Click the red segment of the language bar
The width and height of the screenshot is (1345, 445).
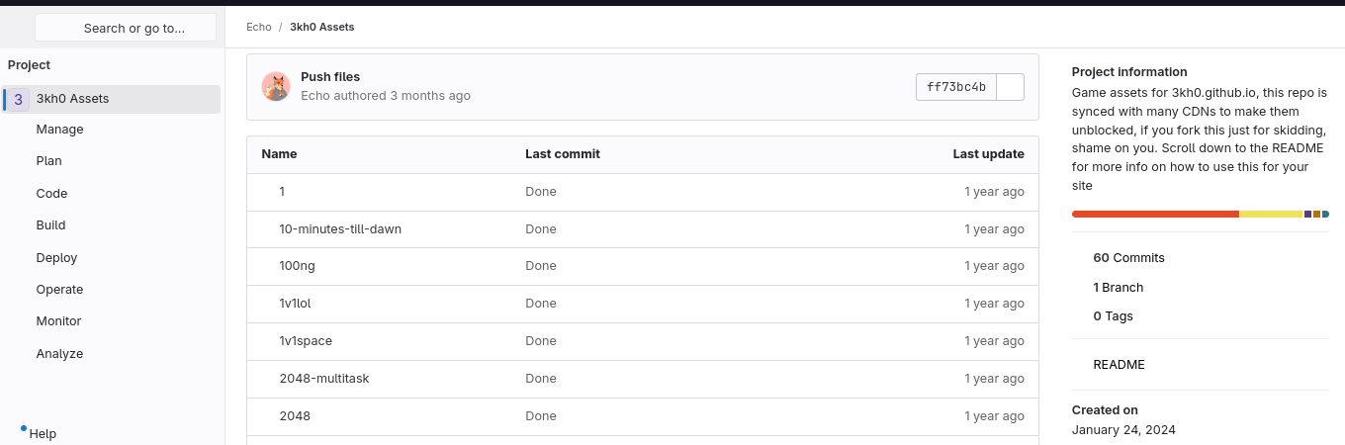coord(1154,214)
